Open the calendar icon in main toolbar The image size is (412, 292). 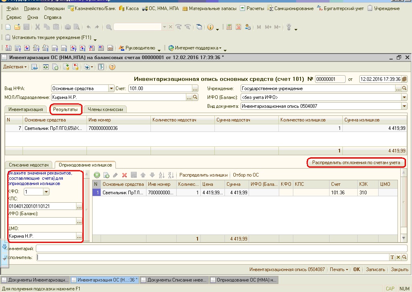[238, 27]
